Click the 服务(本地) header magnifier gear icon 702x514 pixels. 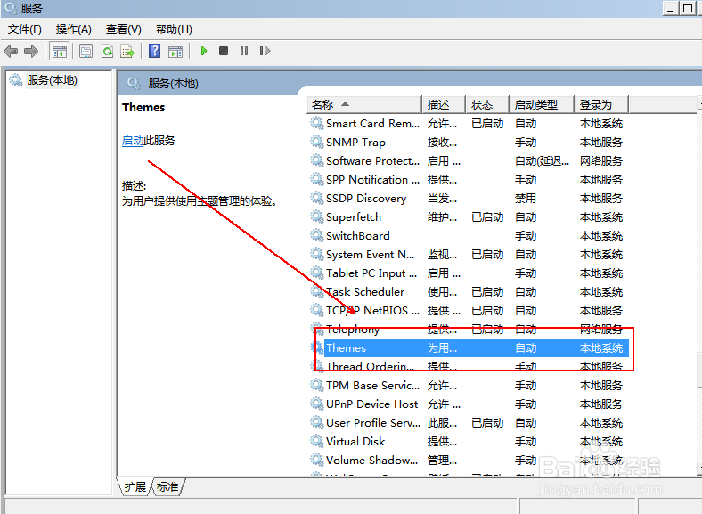(x=134, y=83)
